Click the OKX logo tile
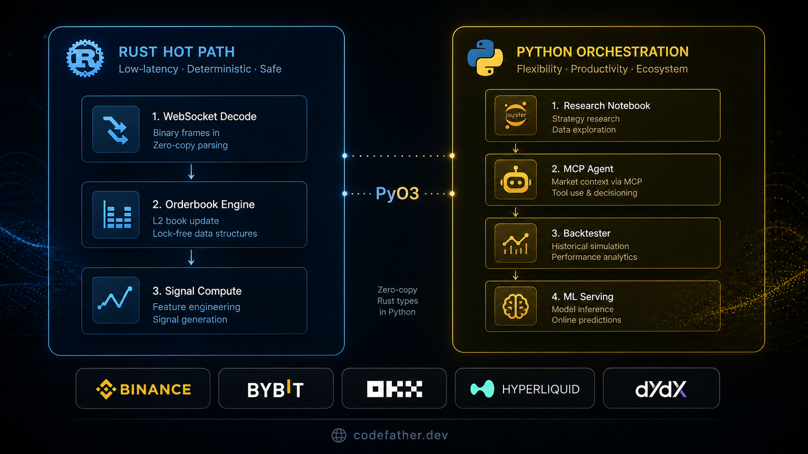 point(394,388)
